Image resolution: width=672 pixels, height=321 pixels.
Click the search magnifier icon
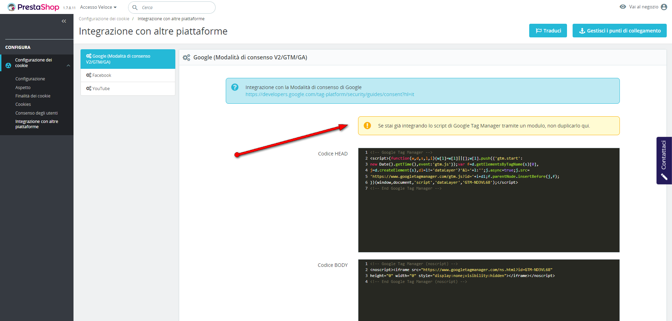pos(135,7)
